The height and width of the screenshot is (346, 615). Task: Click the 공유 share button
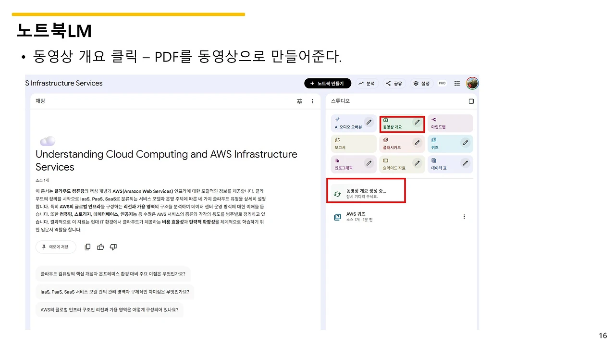pyautogui.click(x=394, y=83)
